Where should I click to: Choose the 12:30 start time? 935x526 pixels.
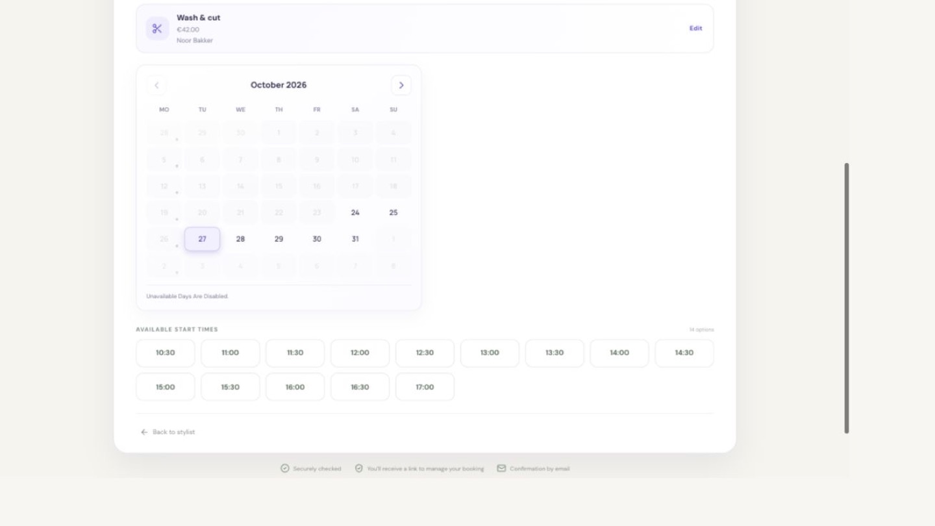[x=425, y=353]
